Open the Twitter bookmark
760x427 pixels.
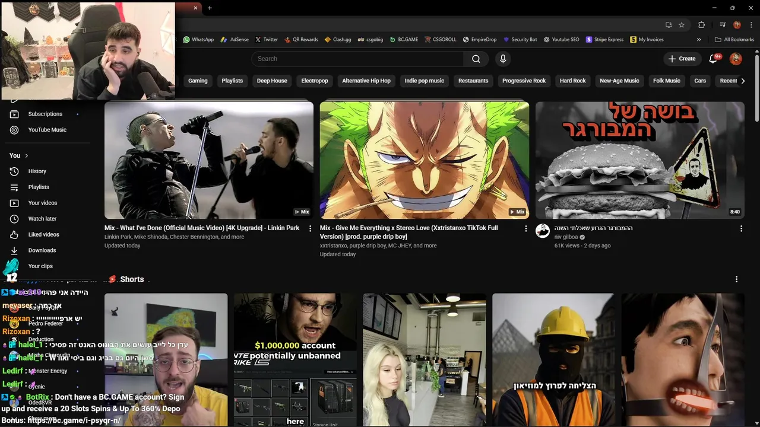coord(266,40)
